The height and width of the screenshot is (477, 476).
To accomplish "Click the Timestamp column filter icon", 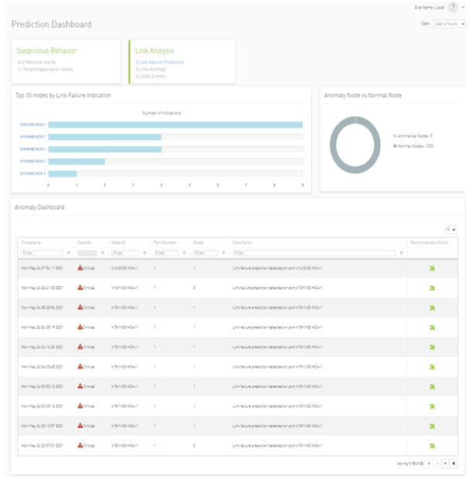I will pos(69,253).
